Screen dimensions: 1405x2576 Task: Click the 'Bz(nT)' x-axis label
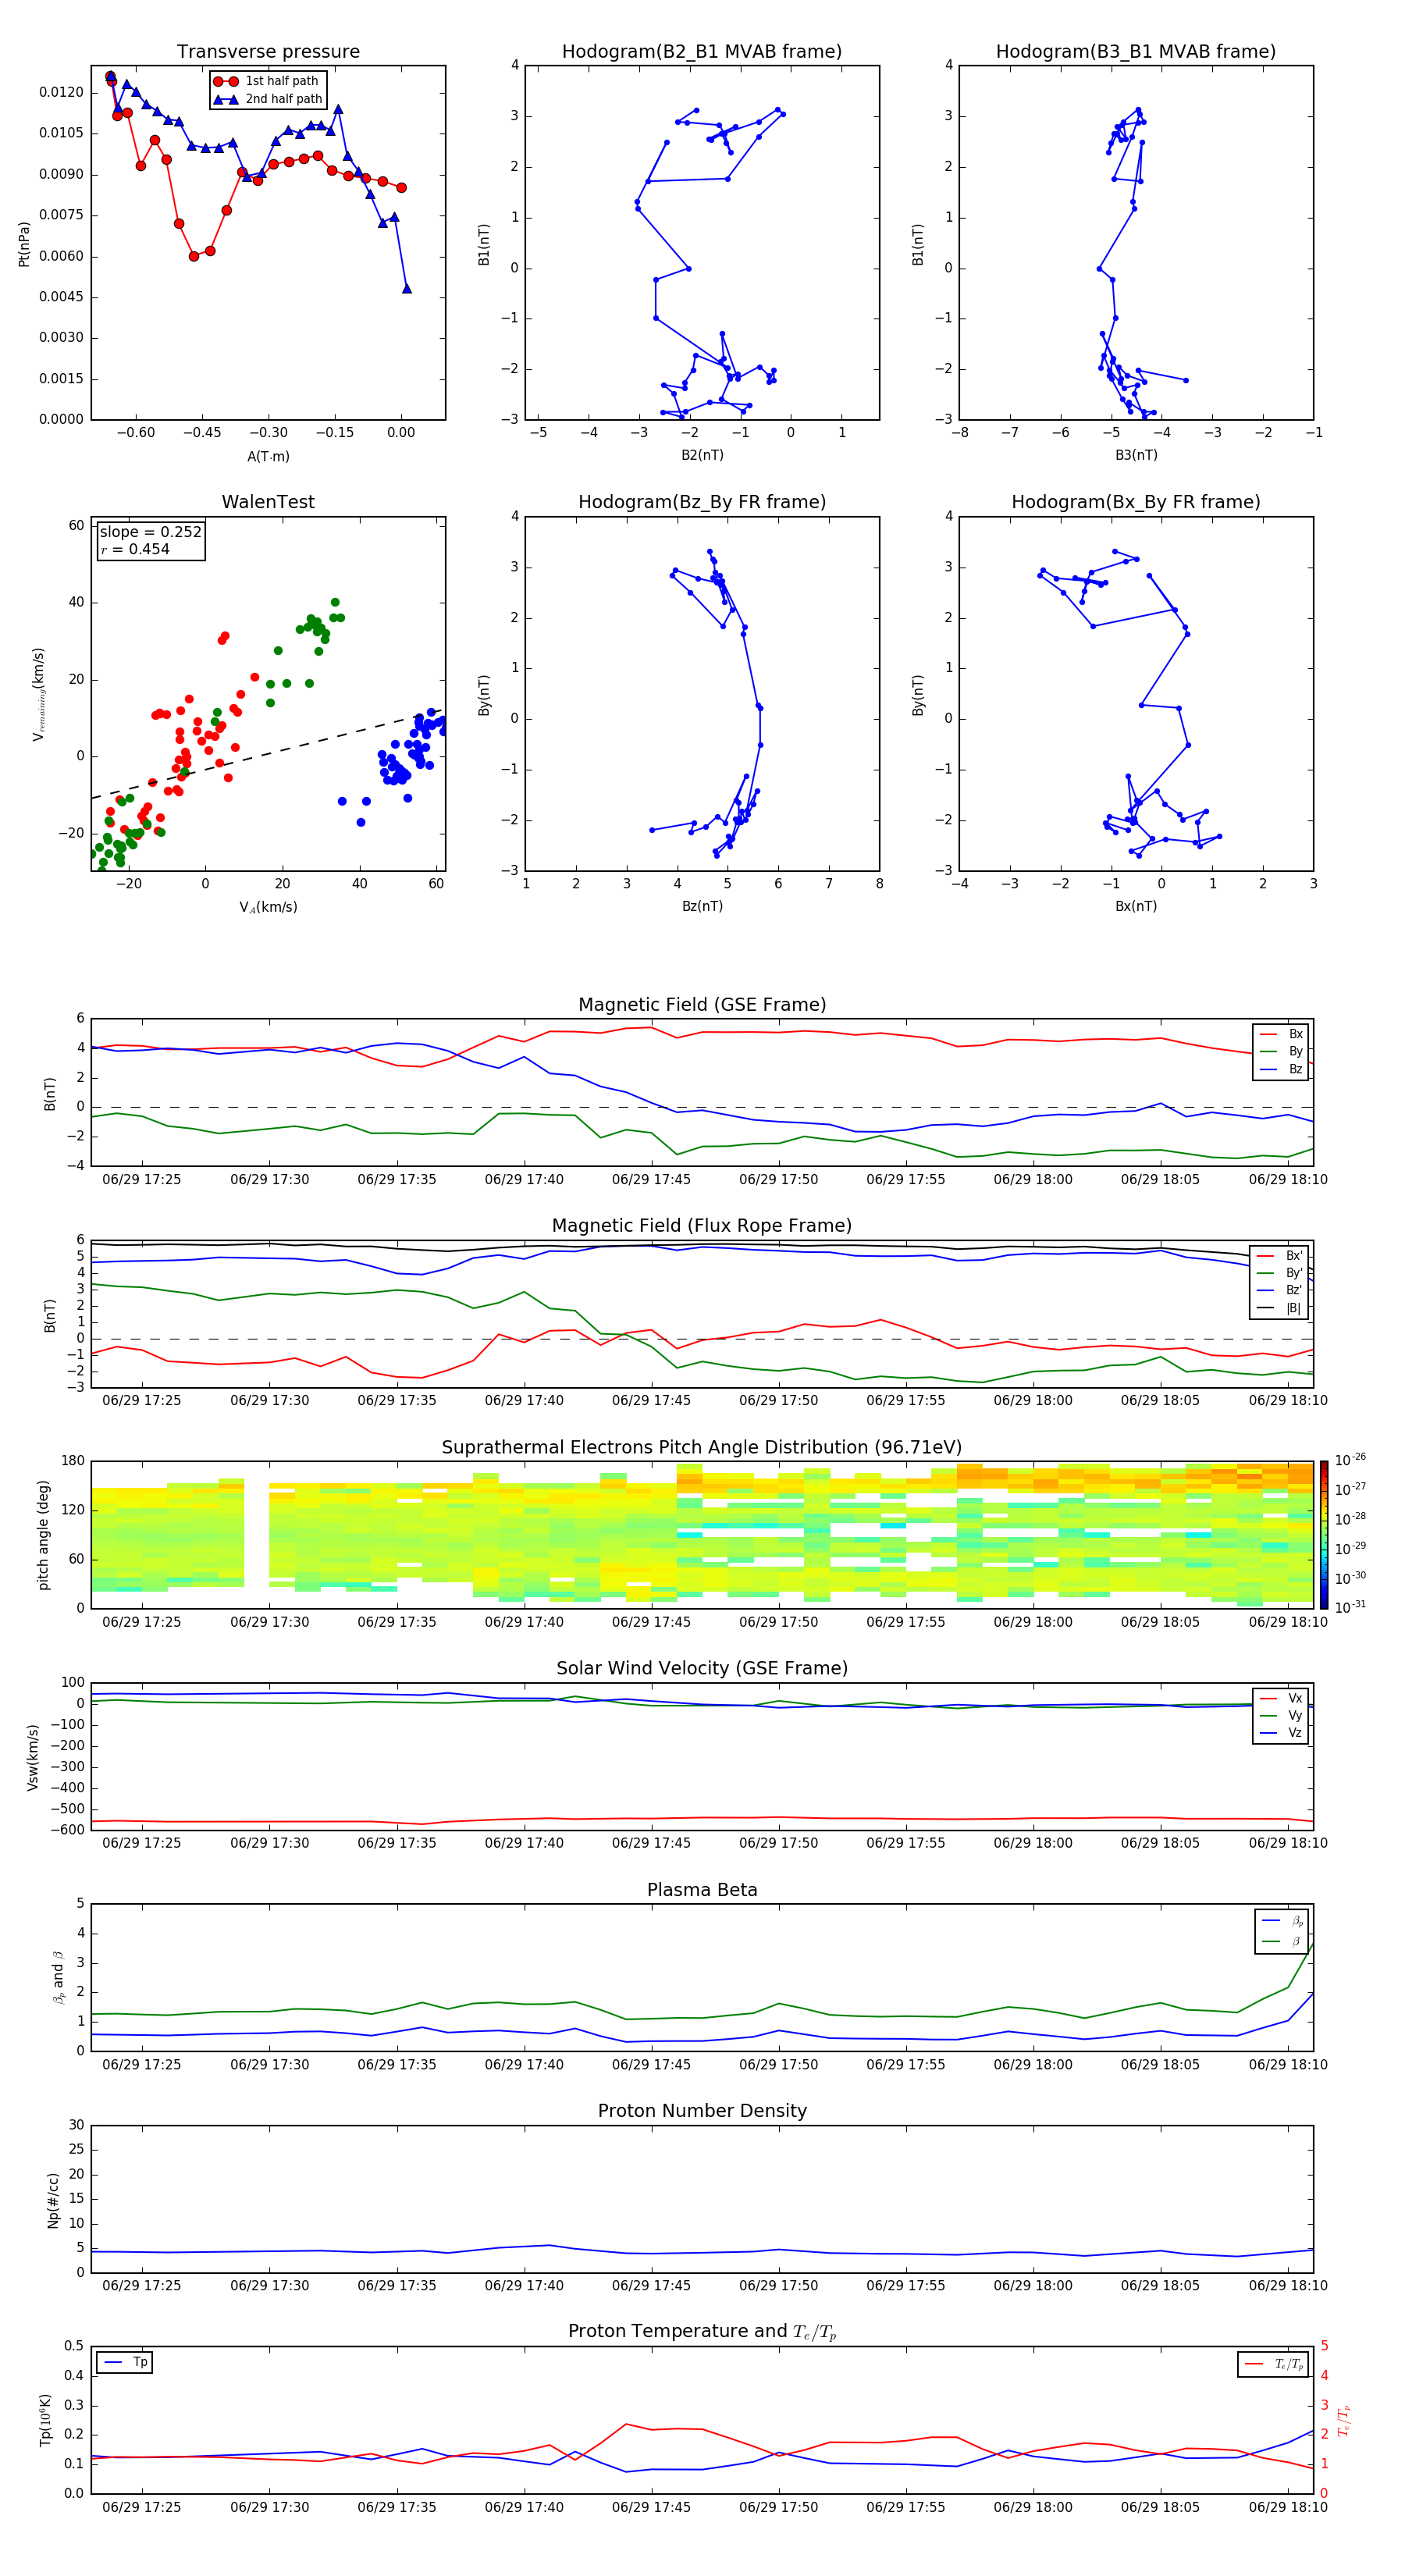click(x=702, y=906)
